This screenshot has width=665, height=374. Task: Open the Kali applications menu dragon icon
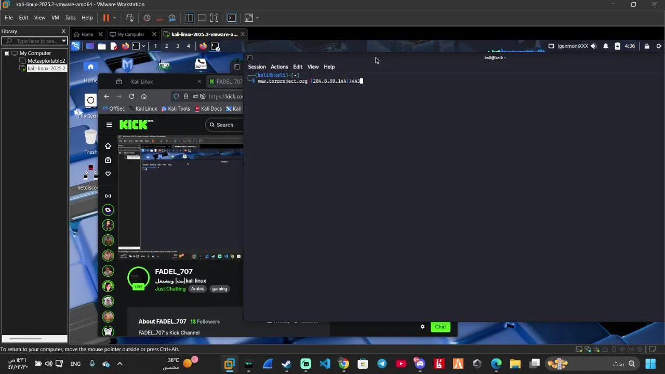click(76, 46)
